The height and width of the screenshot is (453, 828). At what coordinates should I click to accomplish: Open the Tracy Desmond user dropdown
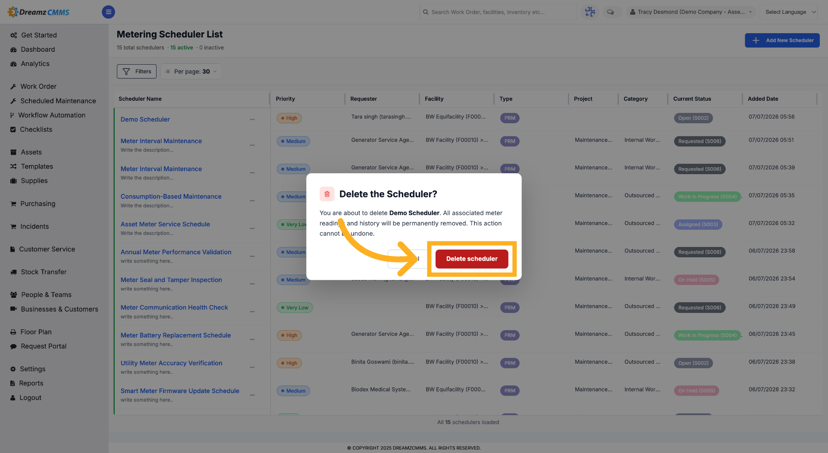(690, 12)
